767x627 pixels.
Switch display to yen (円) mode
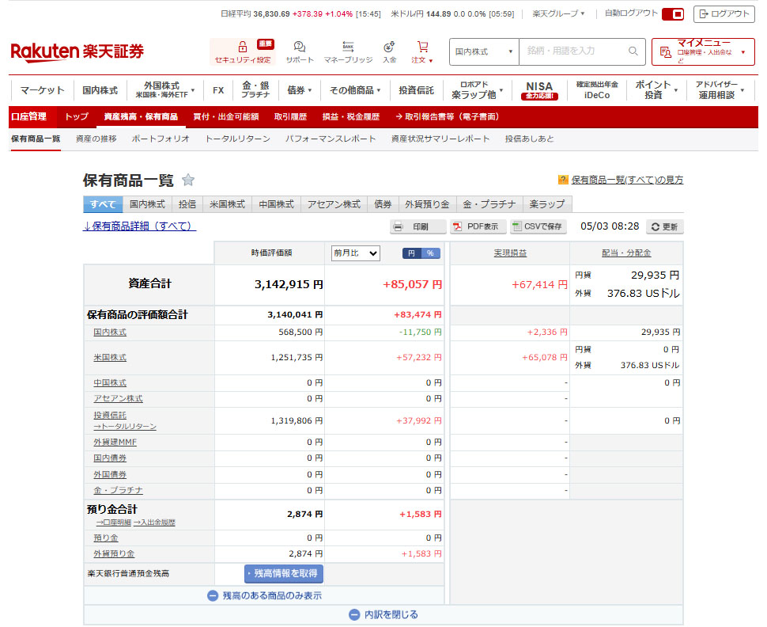tap(412, 253)
